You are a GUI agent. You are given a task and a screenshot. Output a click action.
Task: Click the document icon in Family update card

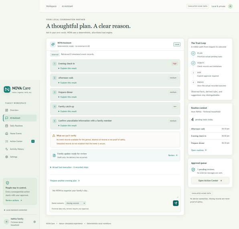54,155
